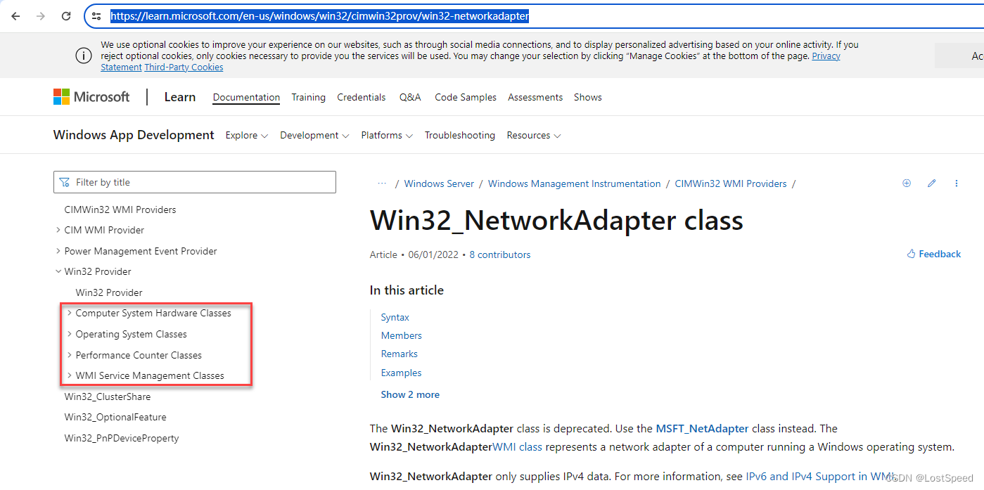
Task: Click the Learn brand link
Action: coord(180,97)
